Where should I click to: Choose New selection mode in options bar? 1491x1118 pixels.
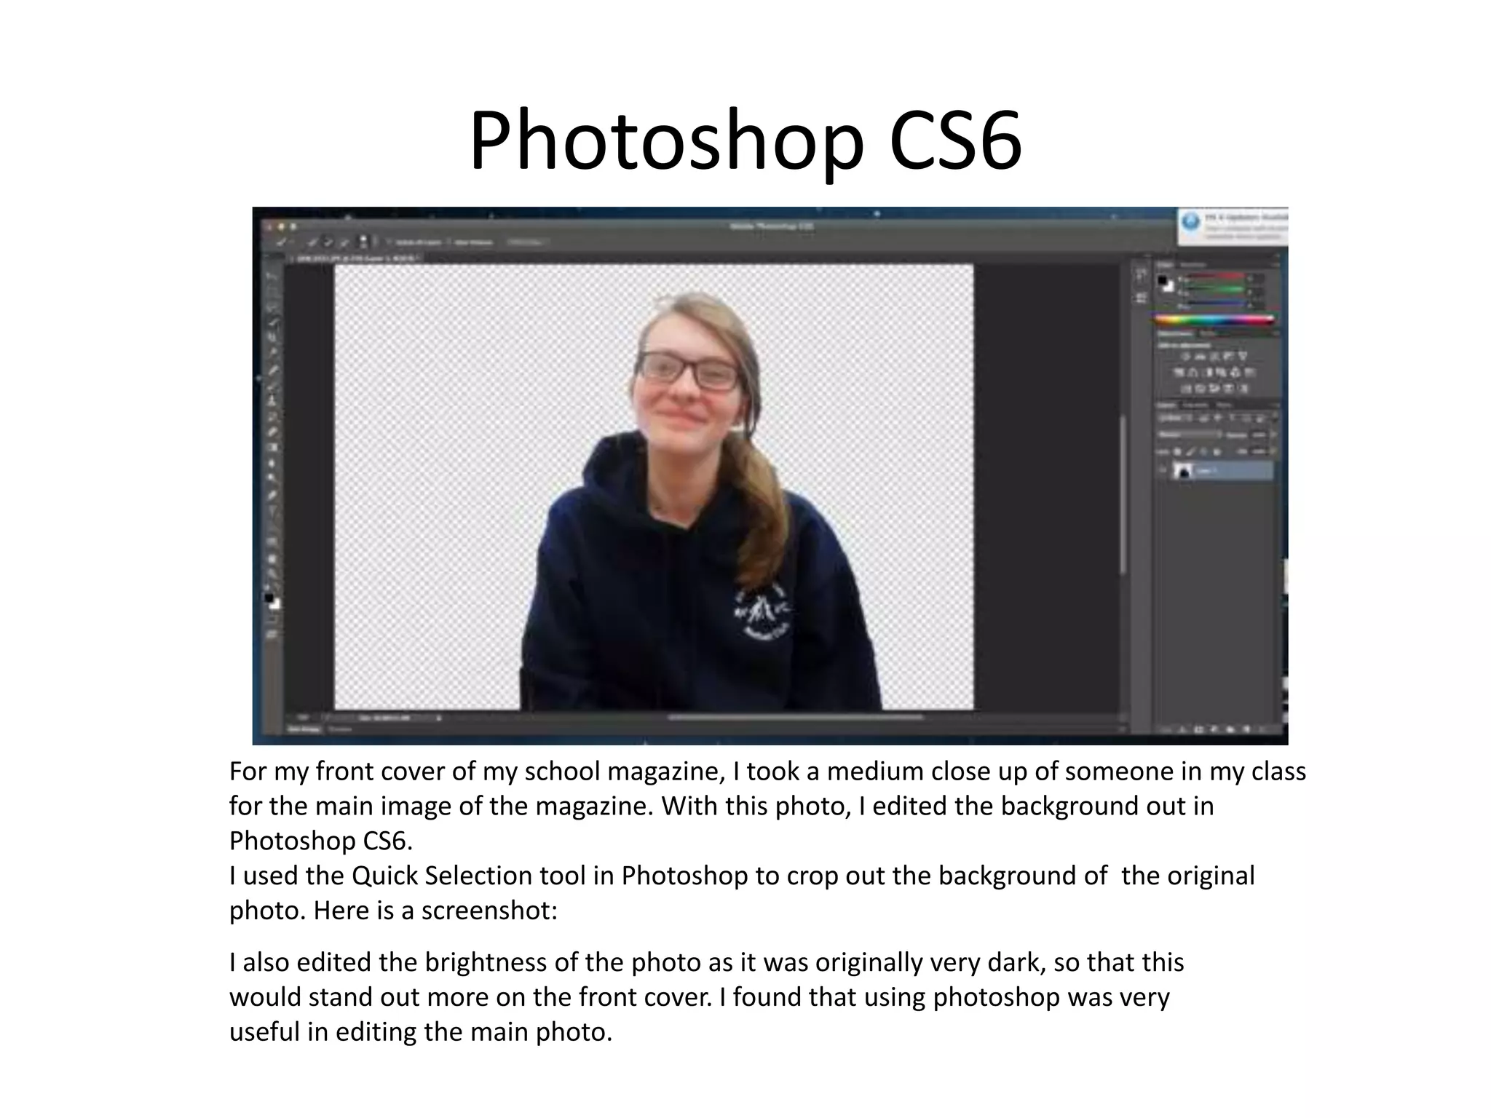[312, 242]
